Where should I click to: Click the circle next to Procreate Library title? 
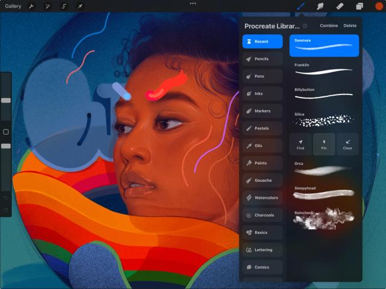pos(305,26)
